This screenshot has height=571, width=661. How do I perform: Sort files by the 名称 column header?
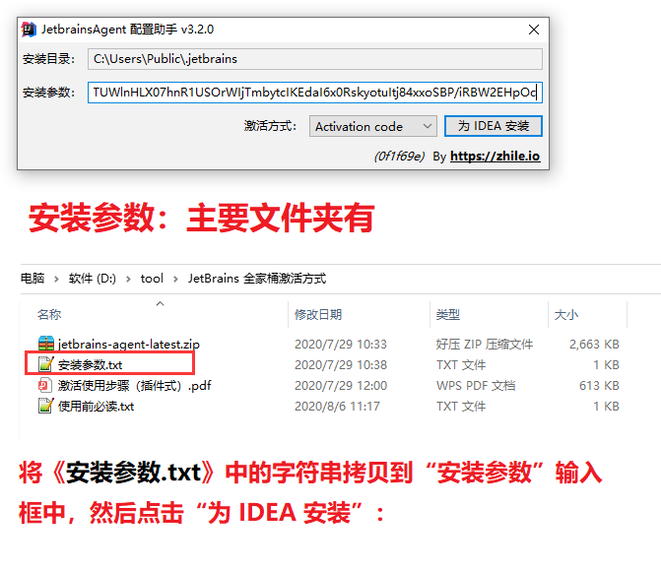[x=49, y=314]
